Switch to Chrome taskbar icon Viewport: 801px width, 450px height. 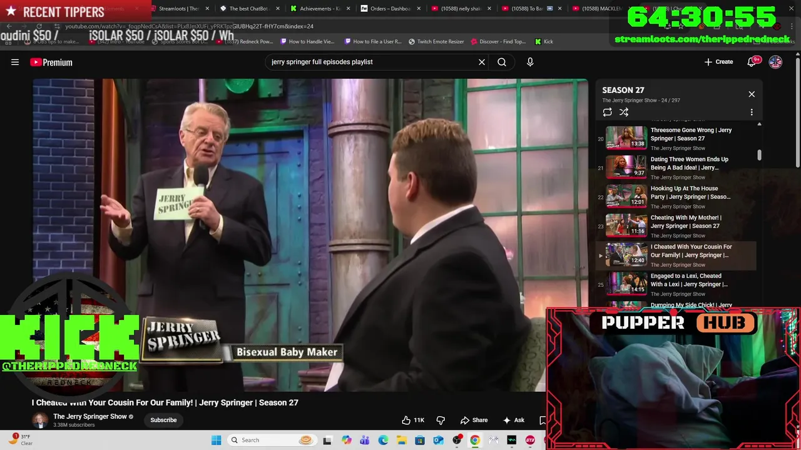tap(475, 440)
